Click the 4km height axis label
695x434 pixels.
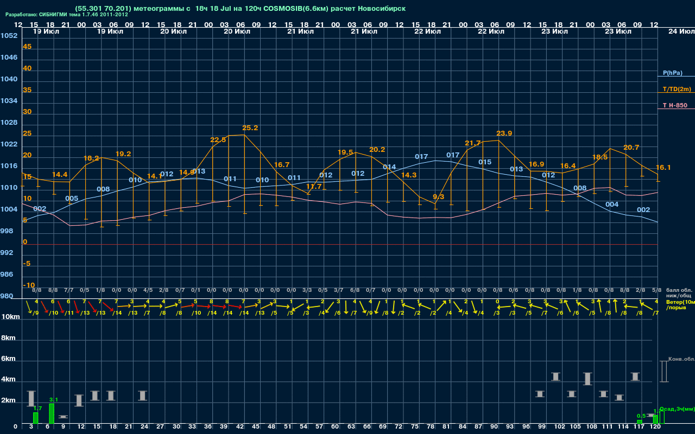8,380
